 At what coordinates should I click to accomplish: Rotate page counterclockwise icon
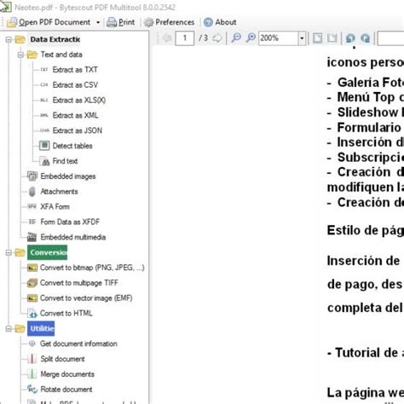click(350, 38)
